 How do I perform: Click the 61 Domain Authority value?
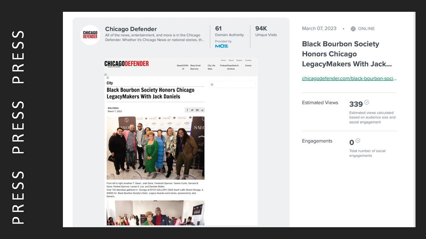tap(218, 28)
